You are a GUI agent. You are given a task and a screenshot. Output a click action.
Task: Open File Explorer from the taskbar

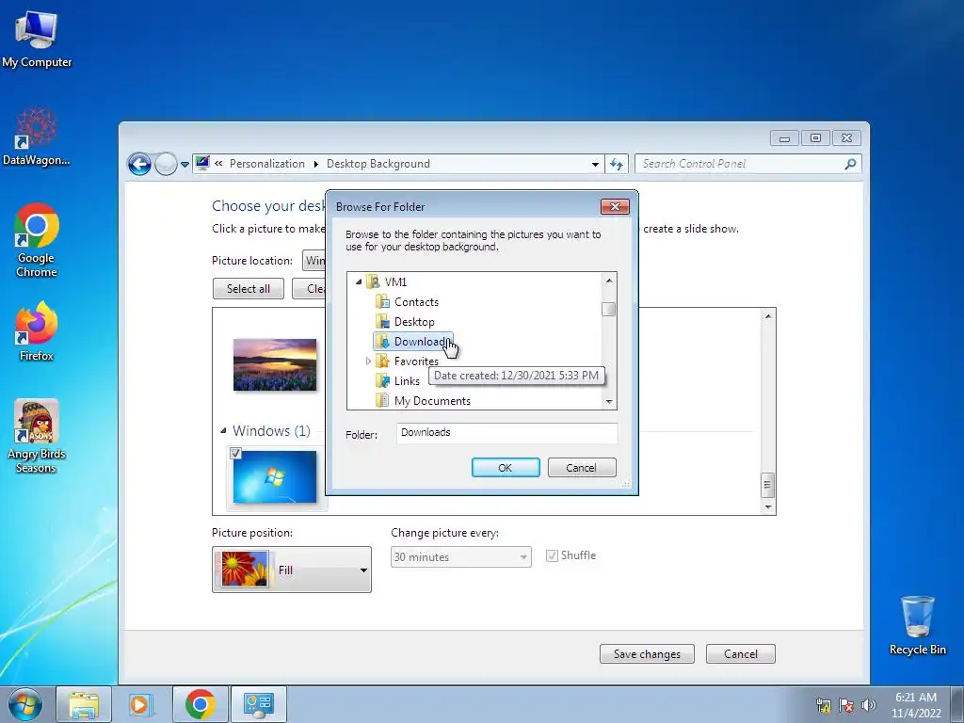[x=84, y=704]
